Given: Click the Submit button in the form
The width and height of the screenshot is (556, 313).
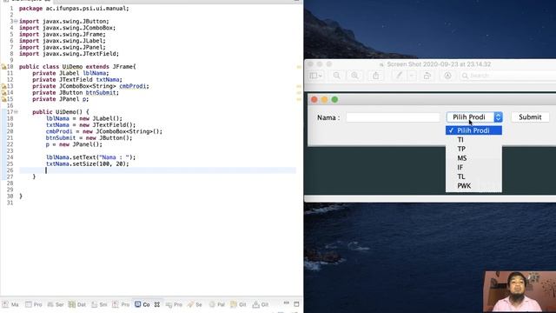Looking at the screenshot, I should pyautogui.click(x=530, y=117).
